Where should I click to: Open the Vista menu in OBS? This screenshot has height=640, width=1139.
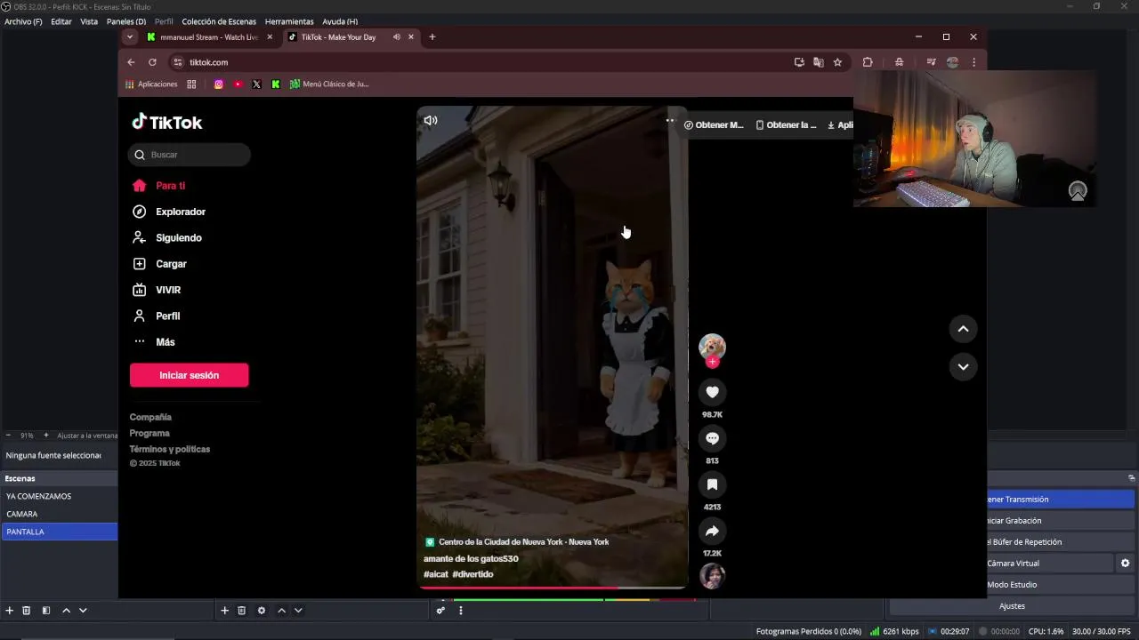[x=89, y=21]
